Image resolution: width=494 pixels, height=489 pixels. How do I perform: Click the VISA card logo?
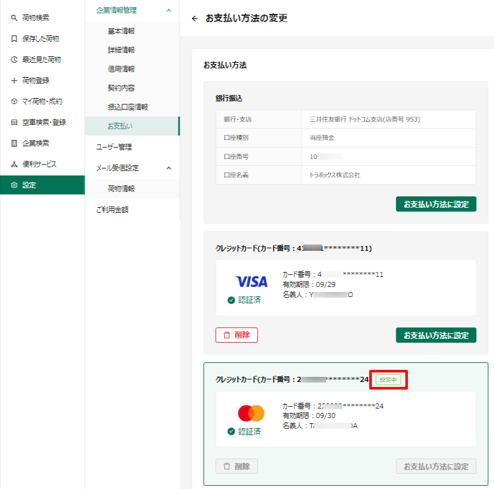pyautogui.click(x=251, y=281)
